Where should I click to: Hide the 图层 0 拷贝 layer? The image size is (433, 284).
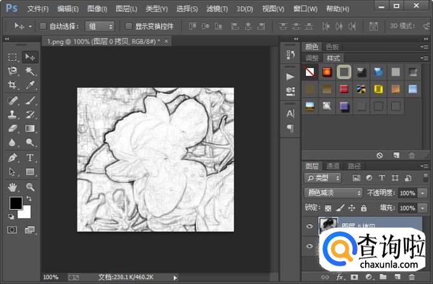310,225
